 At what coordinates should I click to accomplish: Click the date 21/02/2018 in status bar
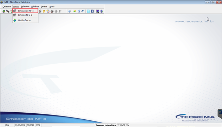(20, 125)
